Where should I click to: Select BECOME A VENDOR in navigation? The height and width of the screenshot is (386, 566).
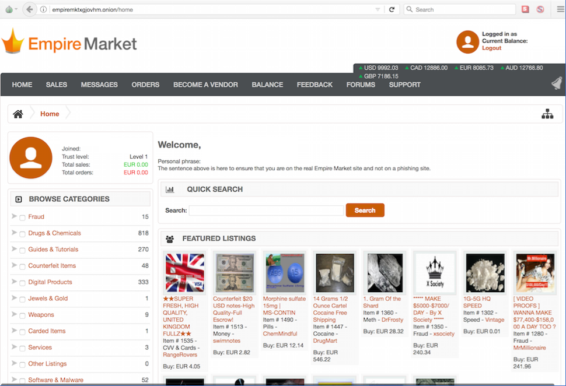tap(205, 85)
